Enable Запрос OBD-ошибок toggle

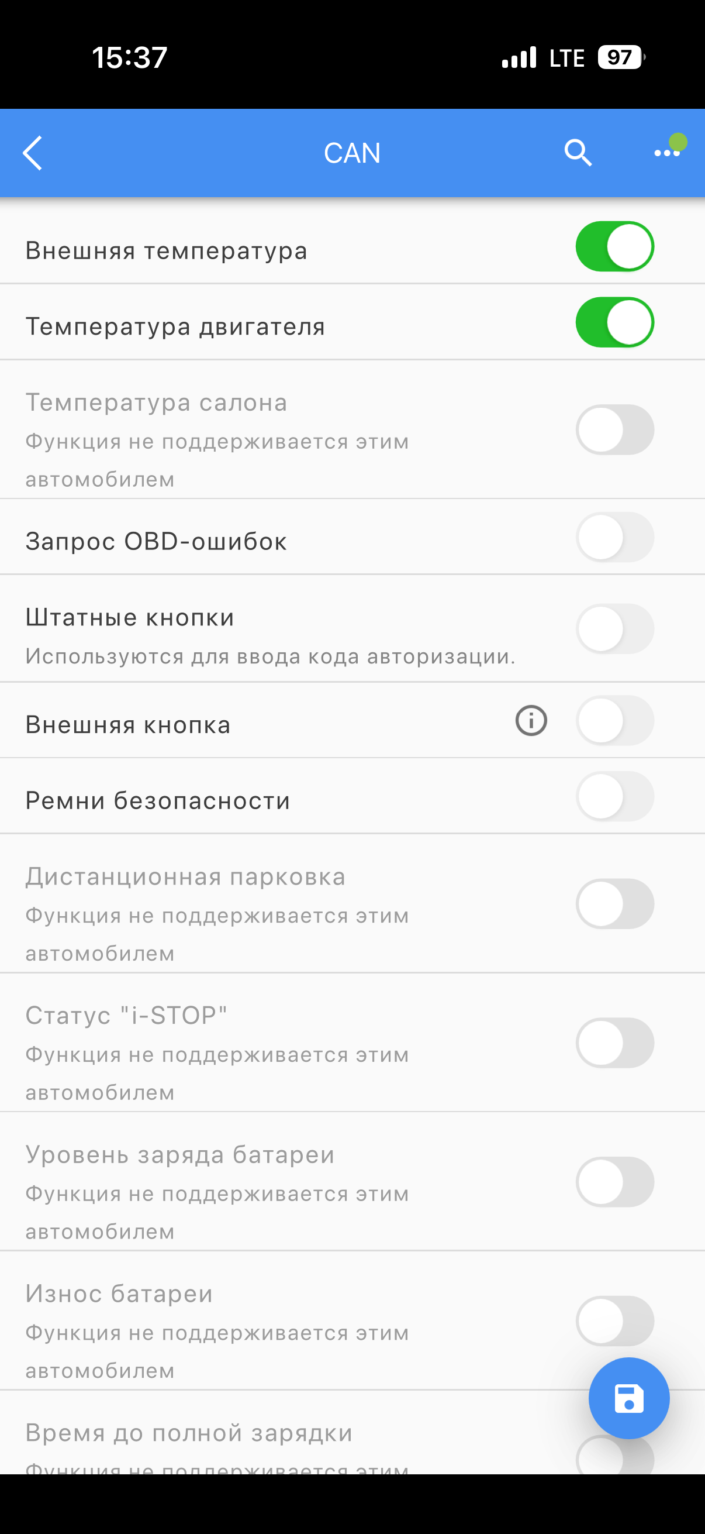click(614, 537)
